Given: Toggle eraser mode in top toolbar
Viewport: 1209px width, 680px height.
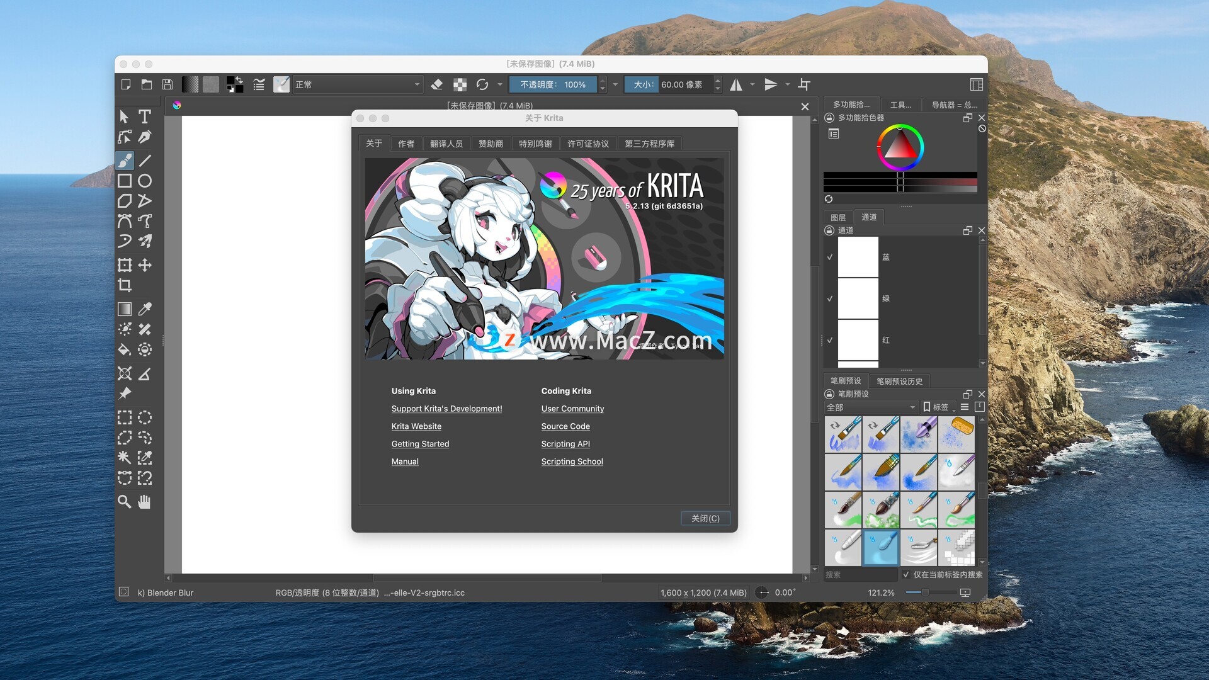Looking at the screenshot, I should coord(436,84).
